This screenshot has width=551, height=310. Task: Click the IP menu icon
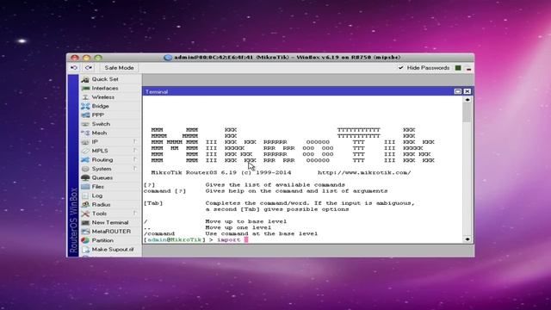click(x=85, y=142)
